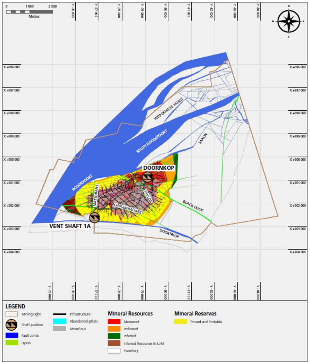Click the scale bar above the Metres label
Screen dimensions: 310x363
click(x=30, y=12)
